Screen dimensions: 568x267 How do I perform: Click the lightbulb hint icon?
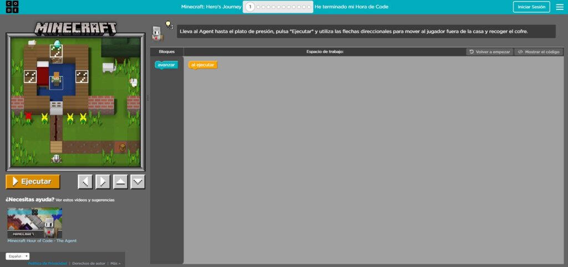click(168, 24)
